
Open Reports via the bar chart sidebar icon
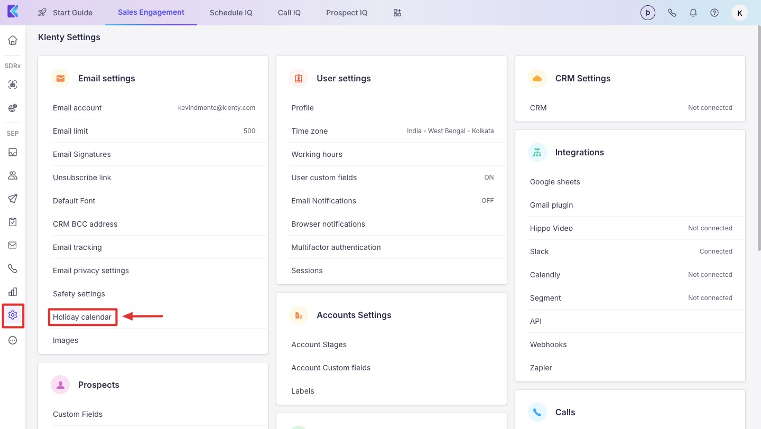[x=13, y=292]
